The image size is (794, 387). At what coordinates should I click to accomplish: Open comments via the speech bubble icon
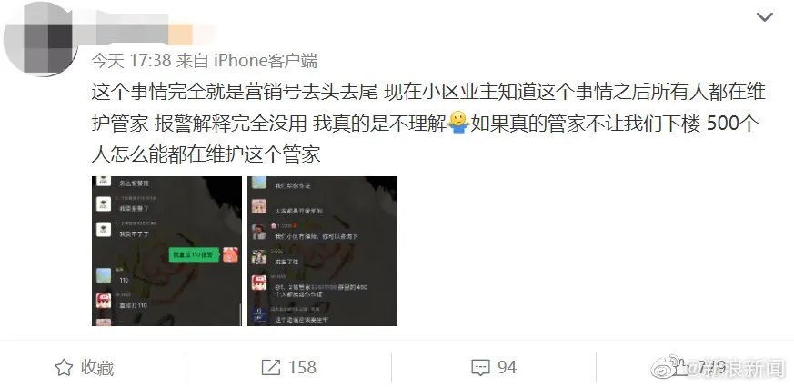click(480, 368)
